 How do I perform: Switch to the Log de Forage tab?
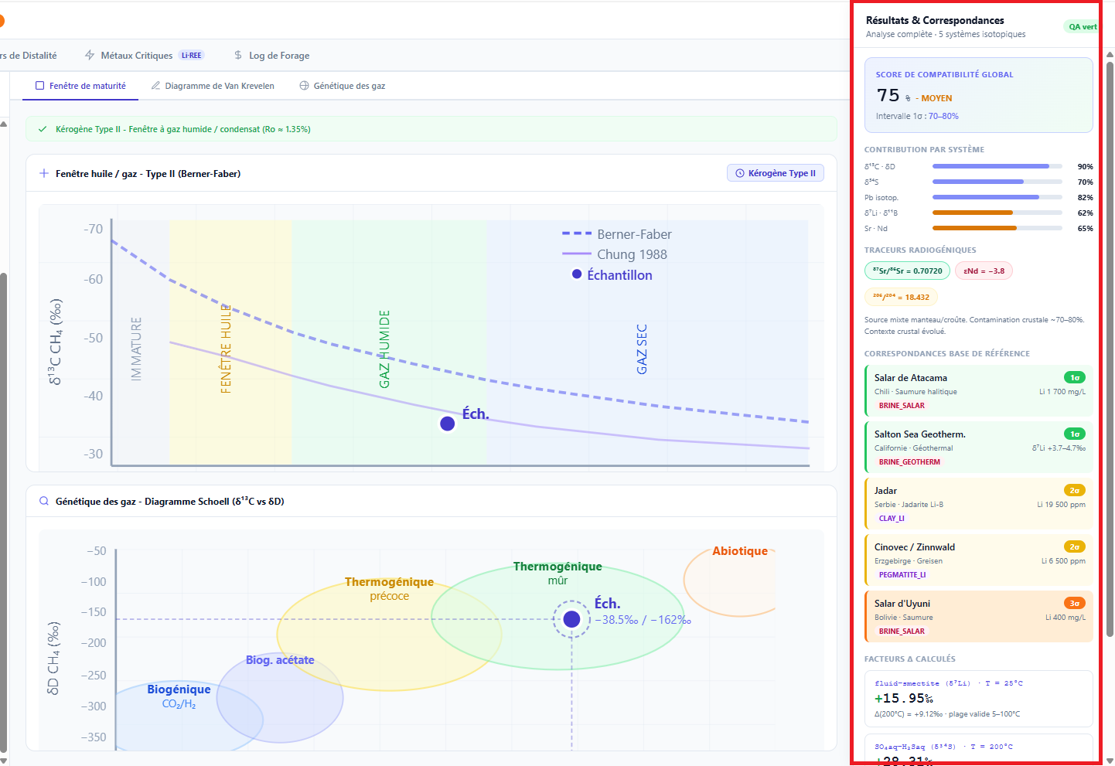click(x=278, y=56)
